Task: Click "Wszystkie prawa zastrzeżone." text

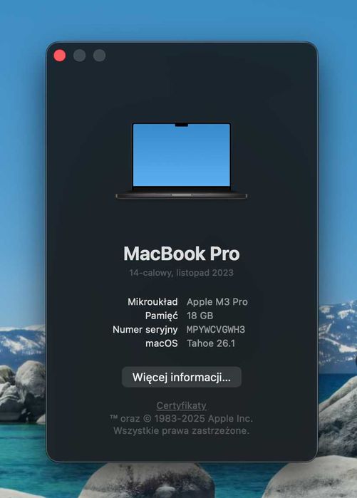Action: click(x=182, y=430)
